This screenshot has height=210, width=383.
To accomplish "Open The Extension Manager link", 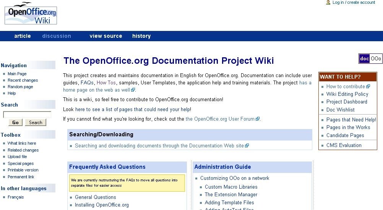I will [231, 195].
